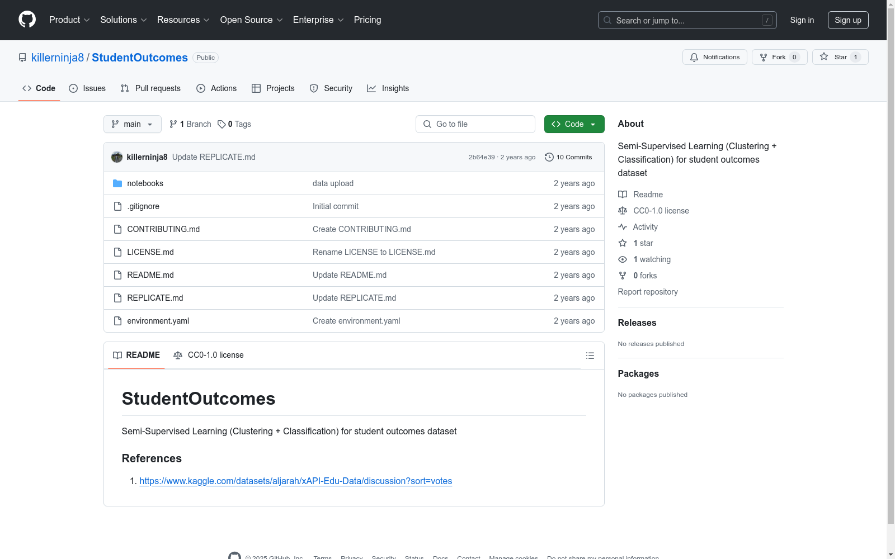Open the green Code dropdown button
895x559 pixels.
(574, 124)
